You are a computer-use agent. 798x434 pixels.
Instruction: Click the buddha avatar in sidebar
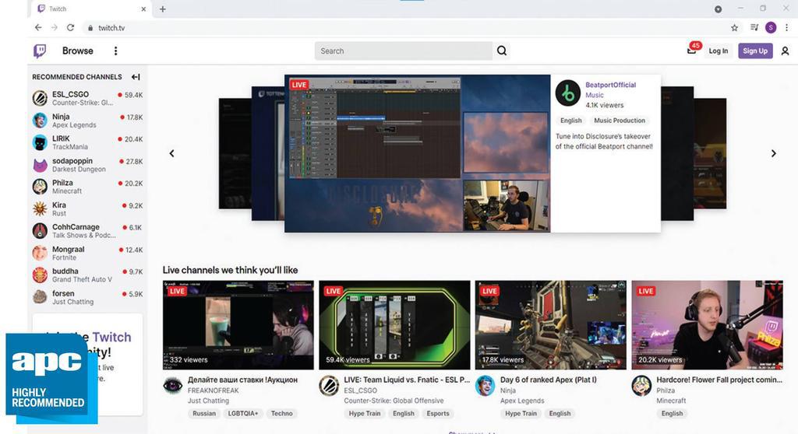(x=40, y=275)
